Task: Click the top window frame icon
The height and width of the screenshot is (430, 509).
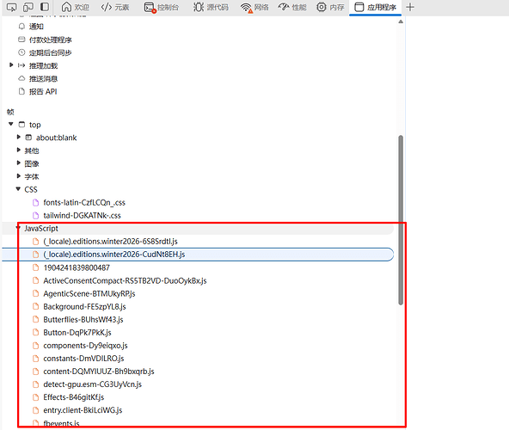Action: click(x=21, y=124)
